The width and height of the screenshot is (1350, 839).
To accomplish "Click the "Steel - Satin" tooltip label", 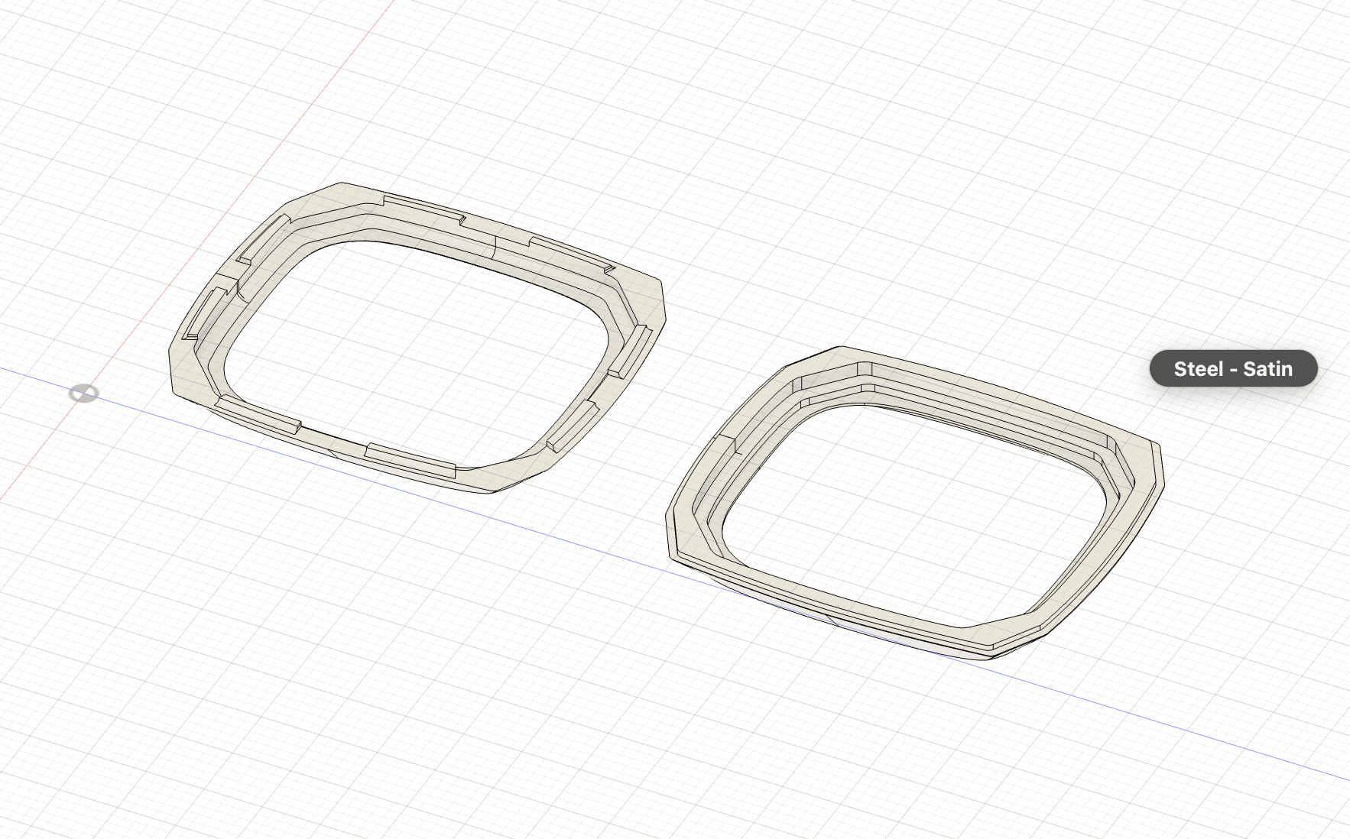I will tap(1233, 369).
